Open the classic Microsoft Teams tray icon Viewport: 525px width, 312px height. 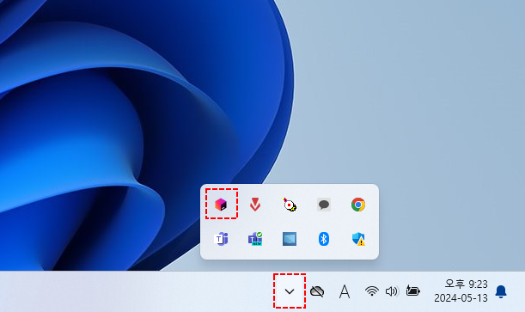pos(221,239)
